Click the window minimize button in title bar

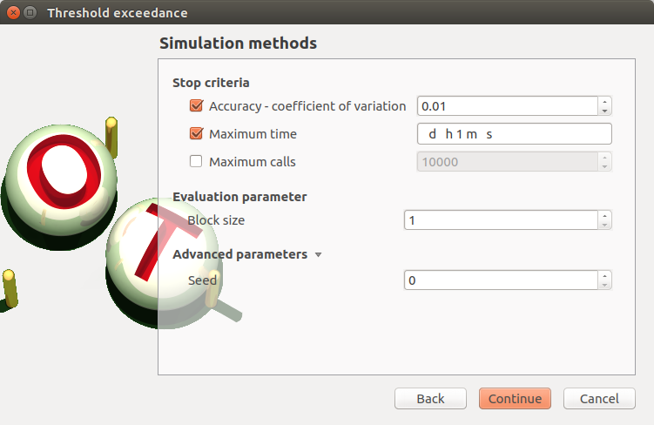[x=30, y=13]
